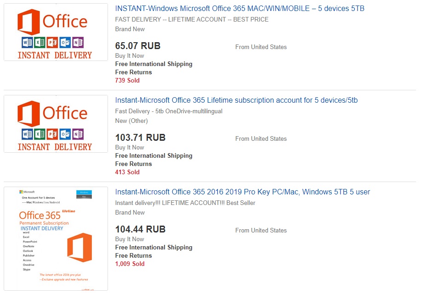Click the 739 Sold count
421x293 pixels.
(x=127, y=81)
